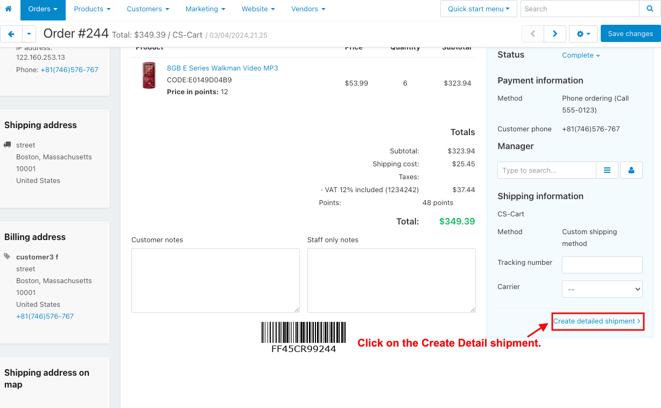
Task: Click the Walkman product thumbnail
Action: tap(149, 75)
